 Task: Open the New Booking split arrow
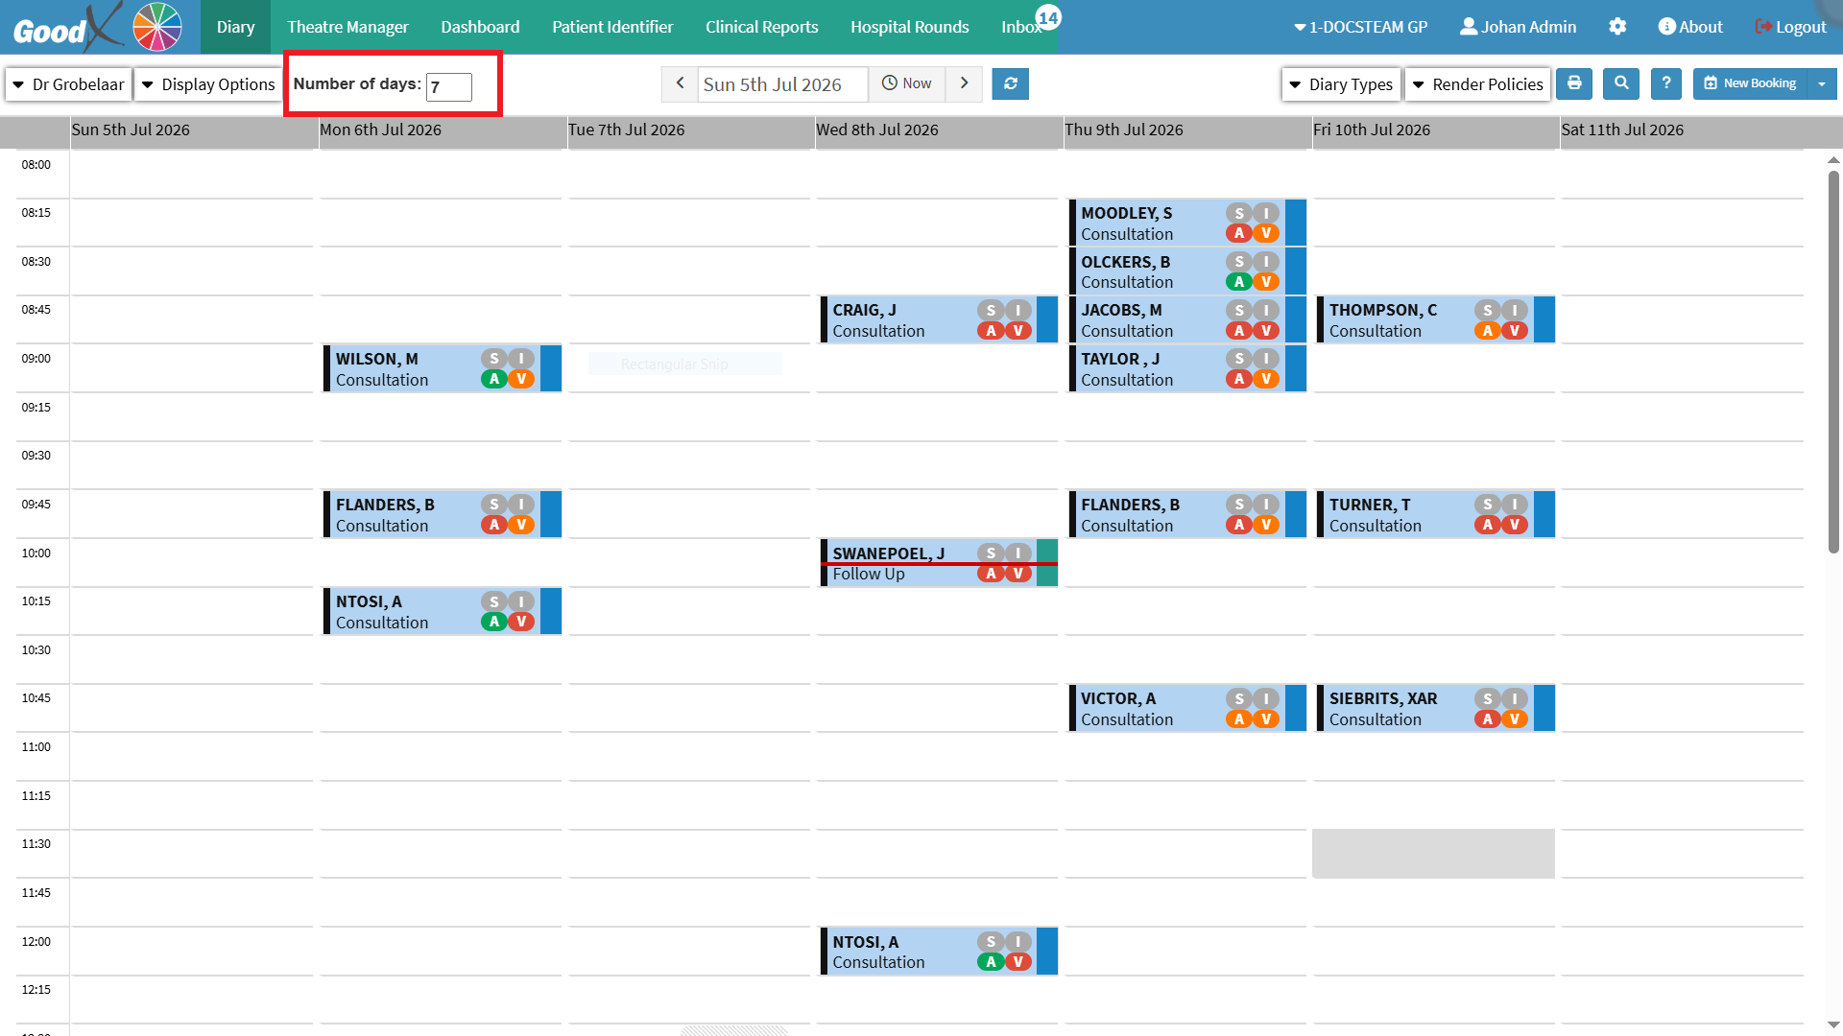tap(1822, 83)
